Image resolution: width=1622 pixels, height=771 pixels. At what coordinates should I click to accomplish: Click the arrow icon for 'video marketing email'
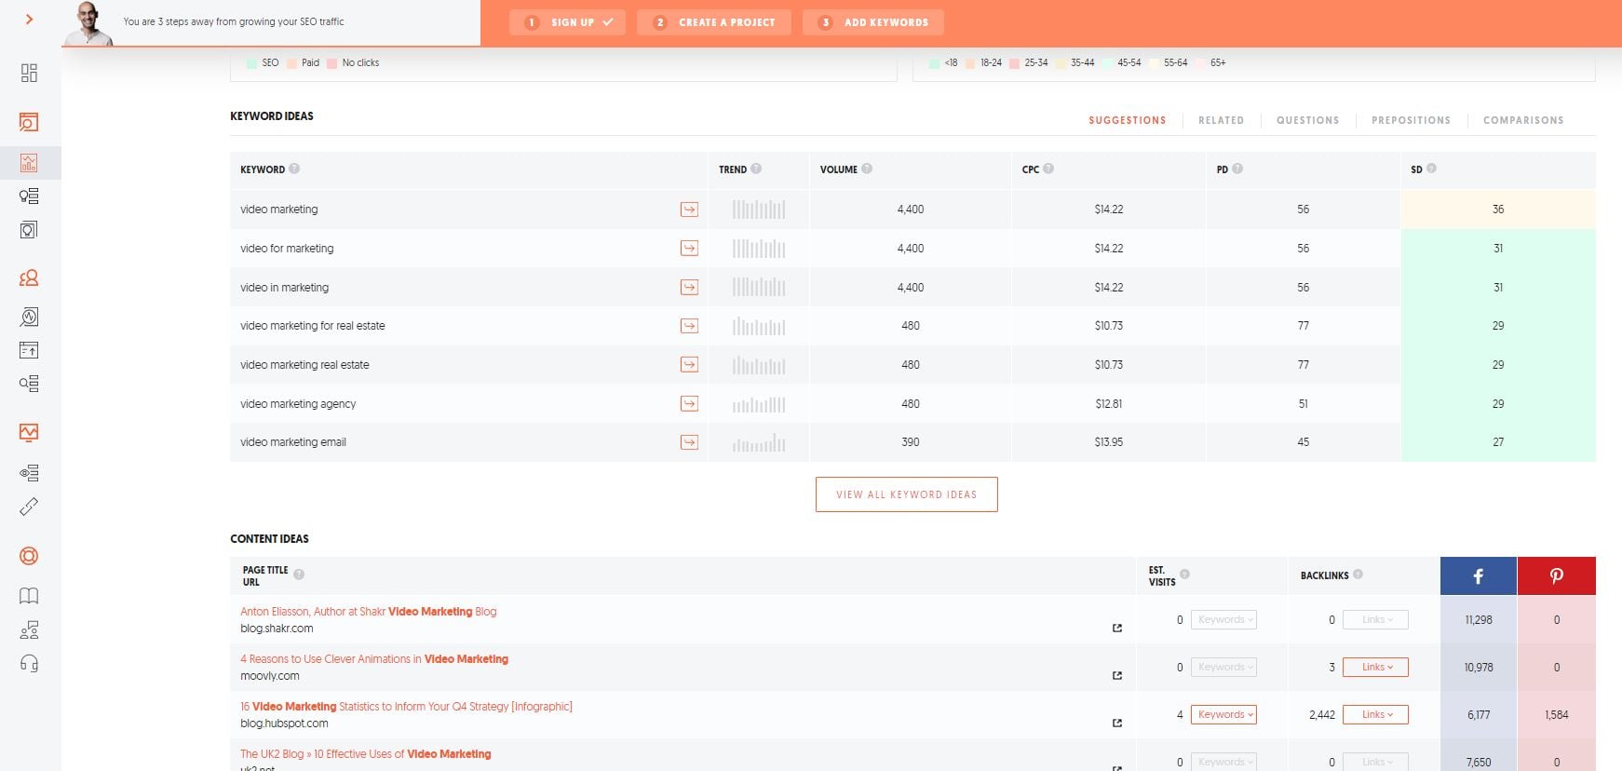tap(689, 442)
